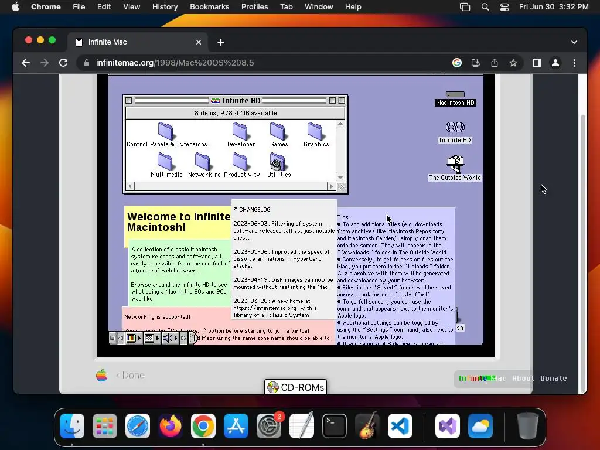Open the resolution module popup arrow
Screen dimensions: 600x450
point(158,338)
